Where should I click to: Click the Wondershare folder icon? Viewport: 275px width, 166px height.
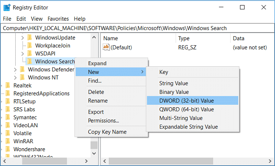[8, 149]
